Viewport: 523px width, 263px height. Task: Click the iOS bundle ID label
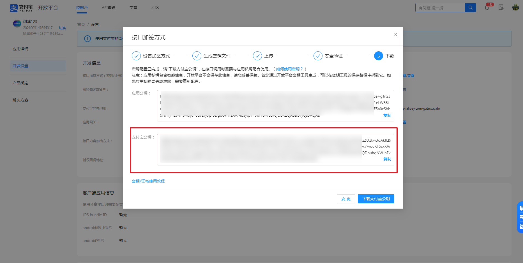(95, 215)
